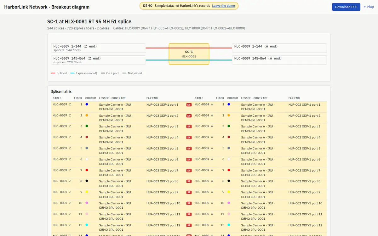Select the SP badge on the fiber 5 row
This screenshot has height=236, width=378.
click(x=189, y=149)
